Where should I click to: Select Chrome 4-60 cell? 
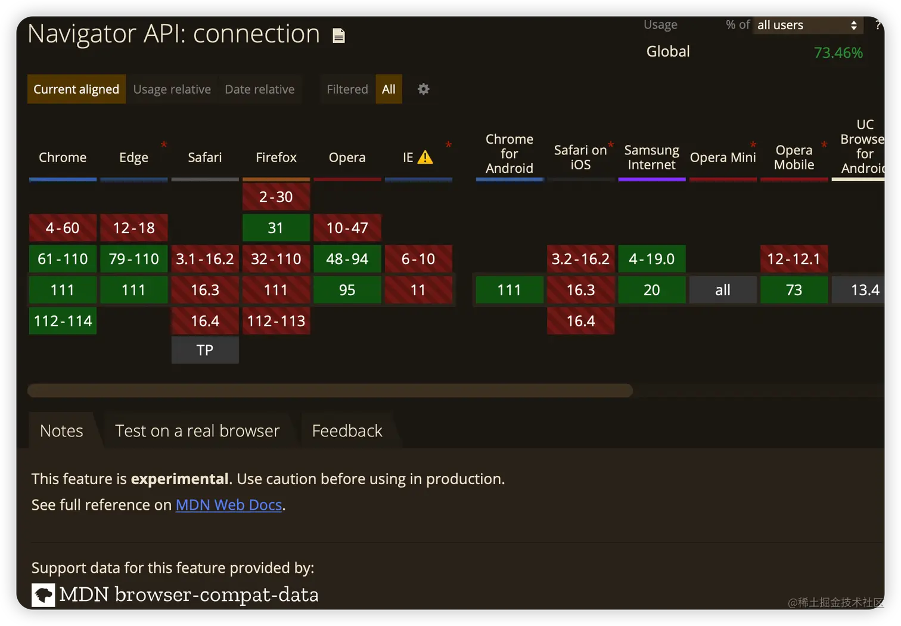[63, 228]
